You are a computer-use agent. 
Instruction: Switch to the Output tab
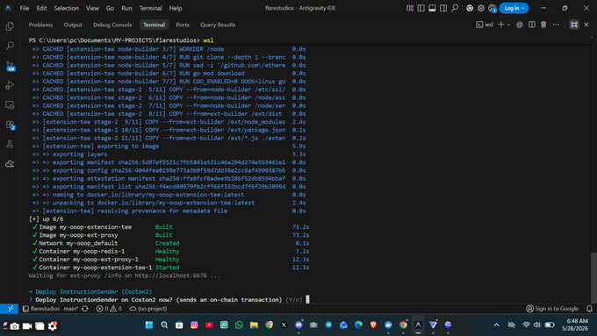73,25
